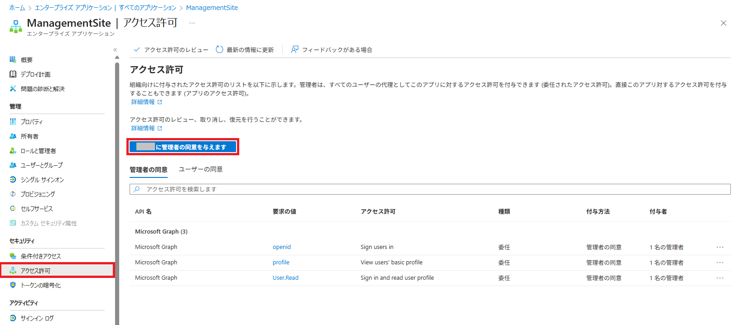739x325 pixels.
Task: Open the User.Read permission link
Action: click(x=285, y=278)
